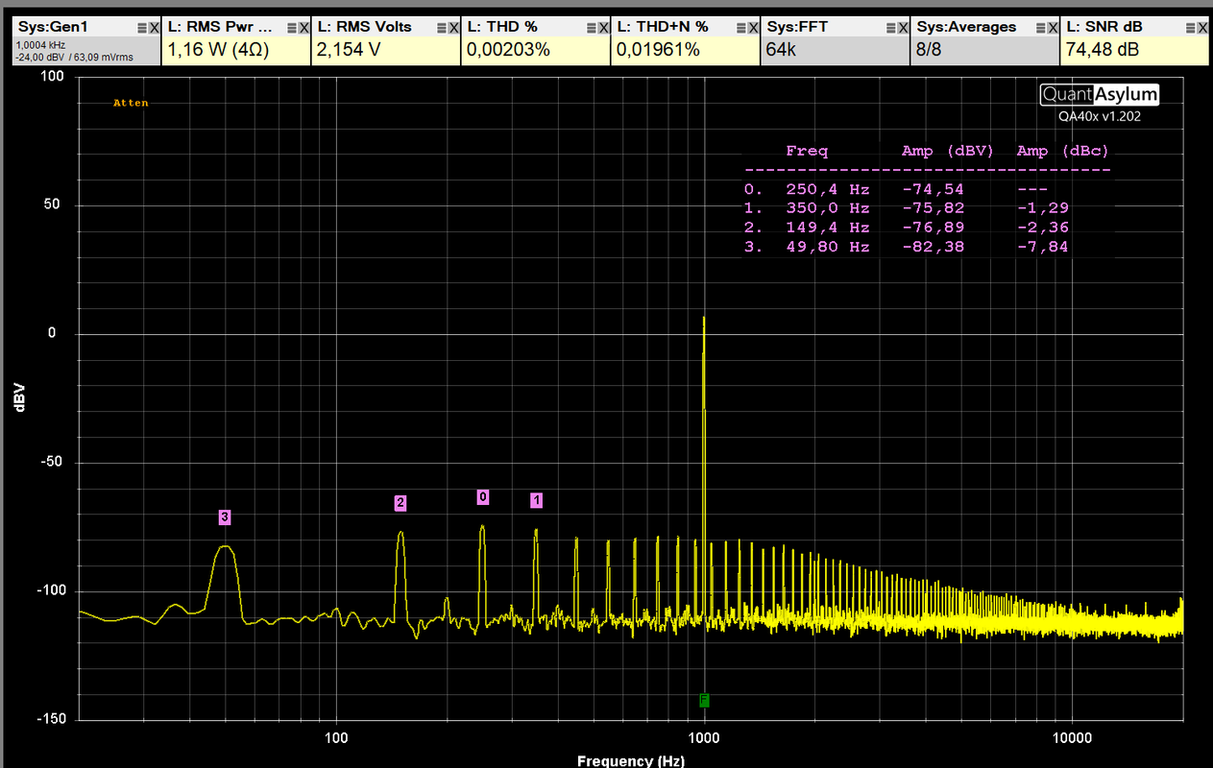The image size is (1213, 768).
Task: Click the 49,80 Hz row in peak table
Action: click(906, 247)
